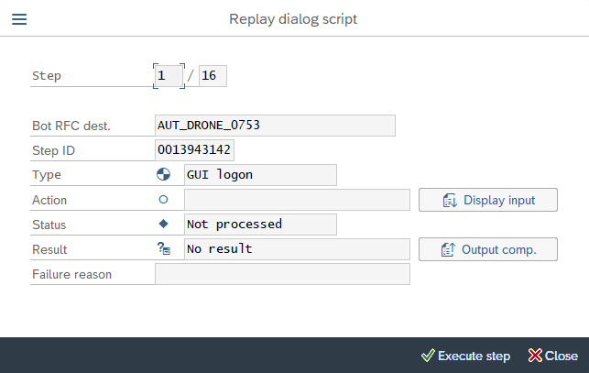This screenshot has width=589, height=373.
Task: Click the Result question mark icon
Action: point(164,248)
